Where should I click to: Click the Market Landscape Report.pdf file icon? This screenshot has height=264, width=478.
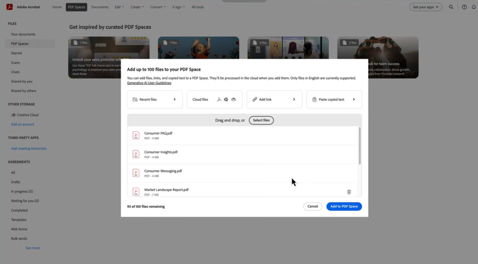[136, 192]
